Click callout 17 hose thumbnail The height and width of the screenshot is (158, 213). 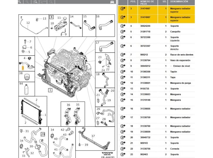tap(97, 43)
